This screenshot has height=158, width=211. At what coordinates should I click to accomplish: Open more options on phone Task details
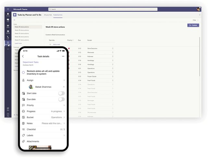point(63,56)
